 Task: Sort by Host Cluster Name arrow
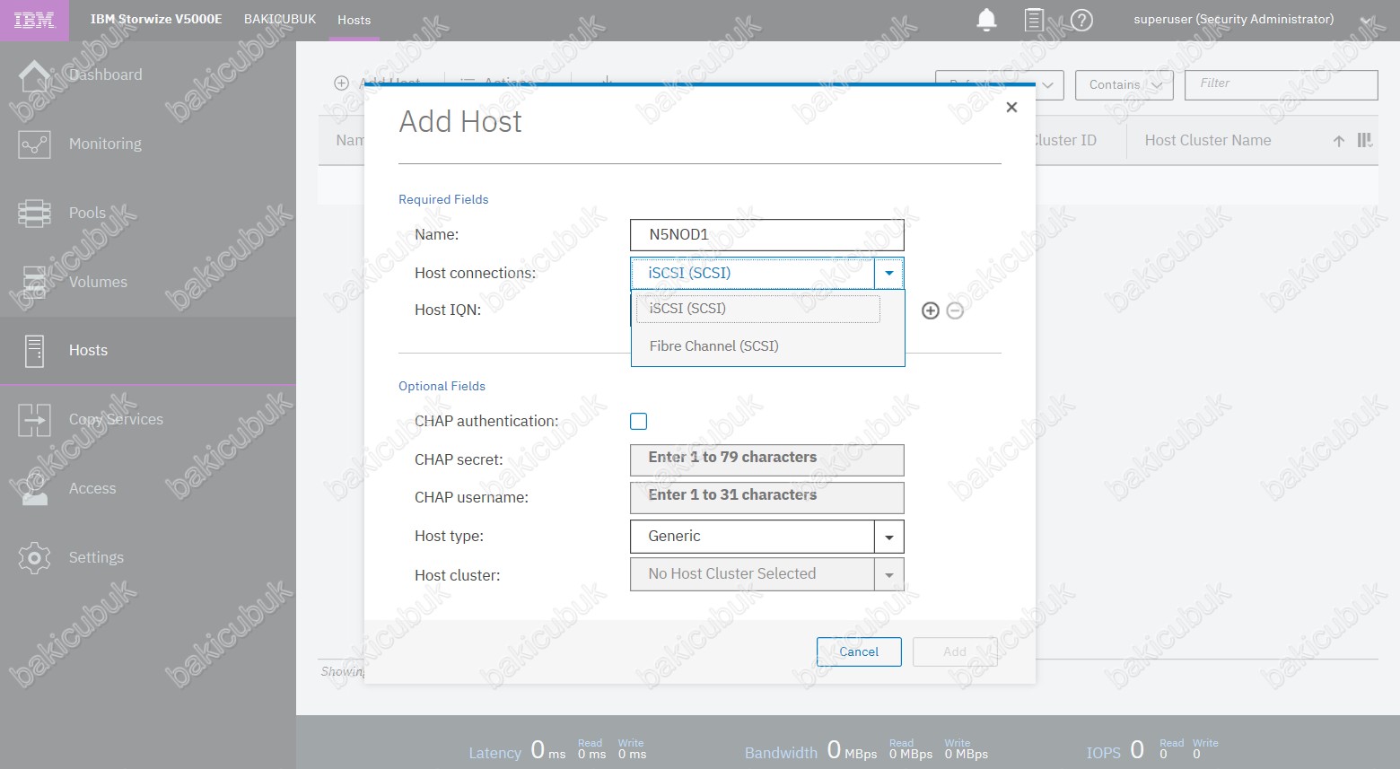tap(1338, 141)
